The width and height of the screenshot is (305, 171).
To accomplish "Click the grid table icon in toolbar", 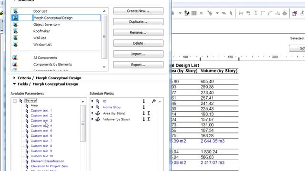I will [194, 13].
